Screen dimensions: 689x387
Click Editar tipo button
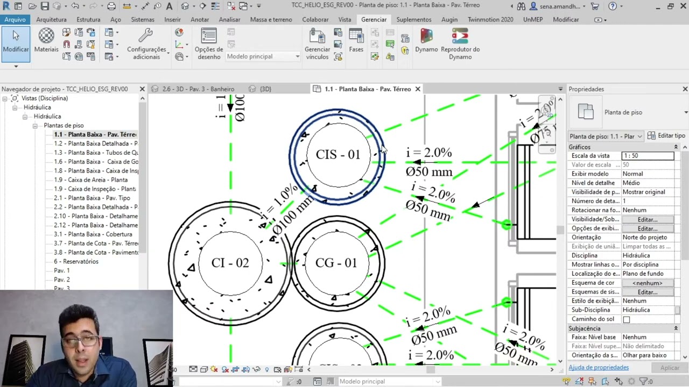tap(666, 136)
